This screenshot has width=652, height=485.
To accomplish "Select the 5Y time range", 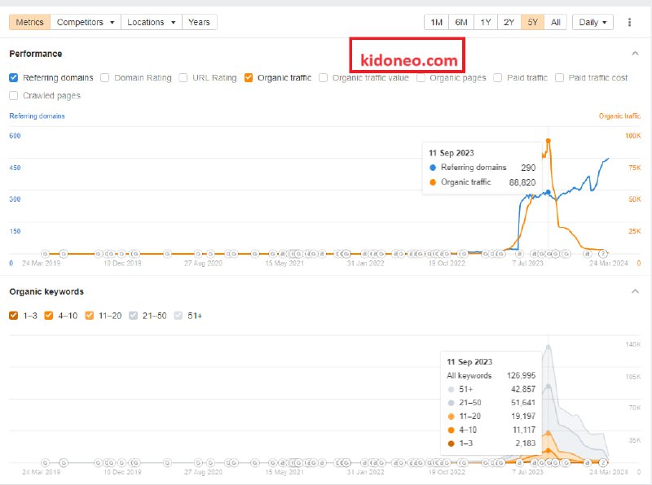I will point(533,22).
